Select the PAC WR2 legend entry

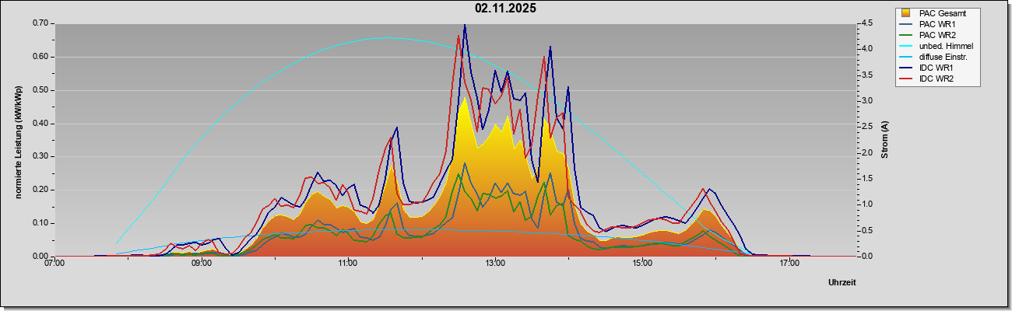point(935,35)
